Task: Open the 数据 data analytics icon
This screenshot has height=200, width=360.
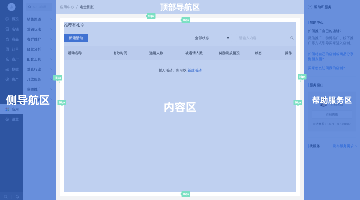Action: click(x=8, y=69)
